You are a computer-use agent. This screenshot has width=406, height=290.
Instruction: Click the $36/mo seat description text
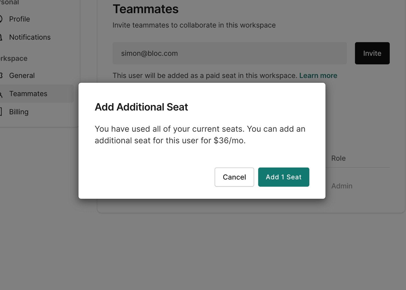tap(200, 135)
